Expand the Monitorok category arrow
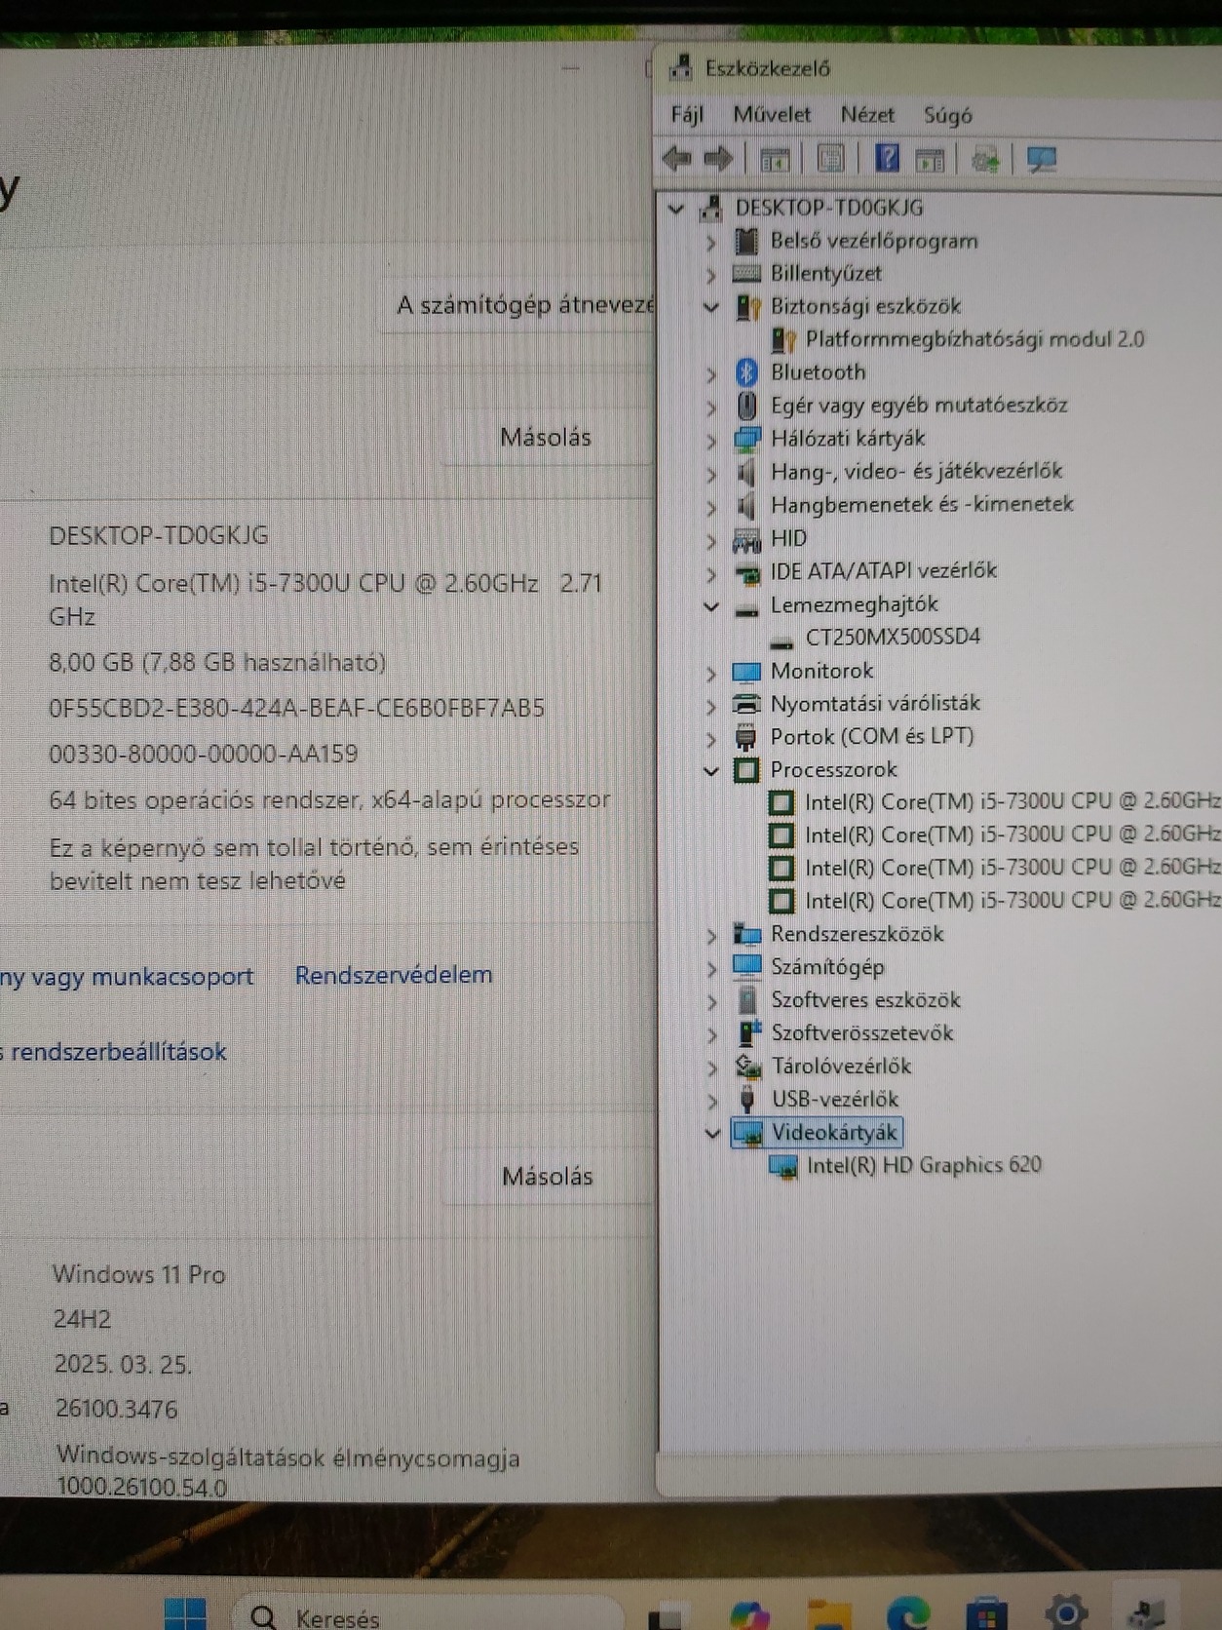The image size is (1222, 1630). click(x=710, y=672)
